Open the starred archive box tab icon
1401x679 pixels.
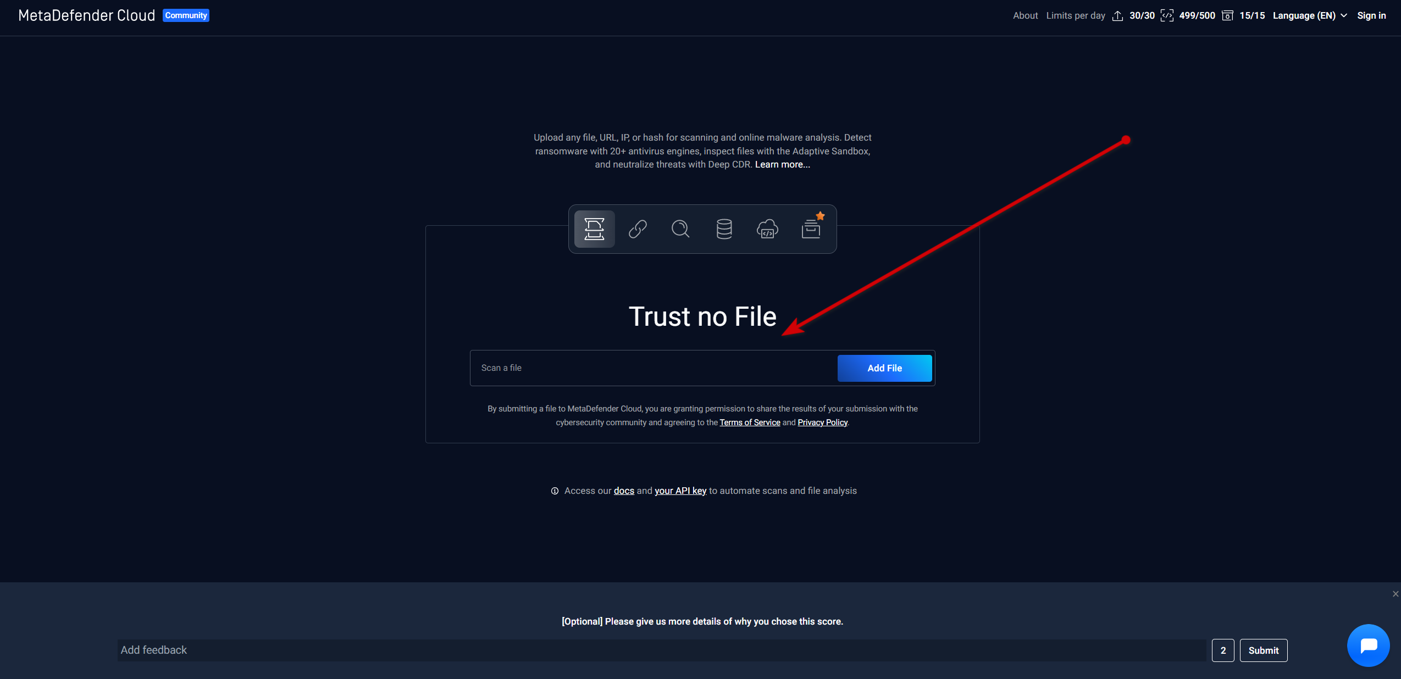click(811, 228)
